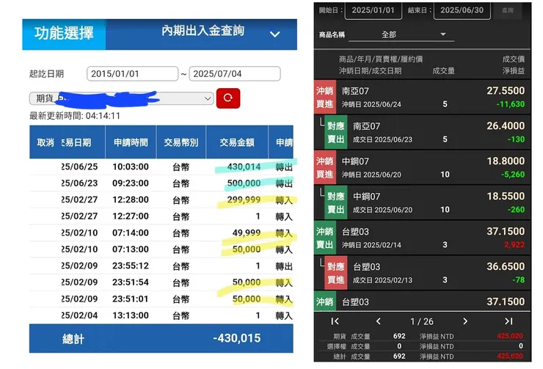543x369 pixels.
Task: Click the 對應賣出 badge for 南亞07
Action: point(336,132)
